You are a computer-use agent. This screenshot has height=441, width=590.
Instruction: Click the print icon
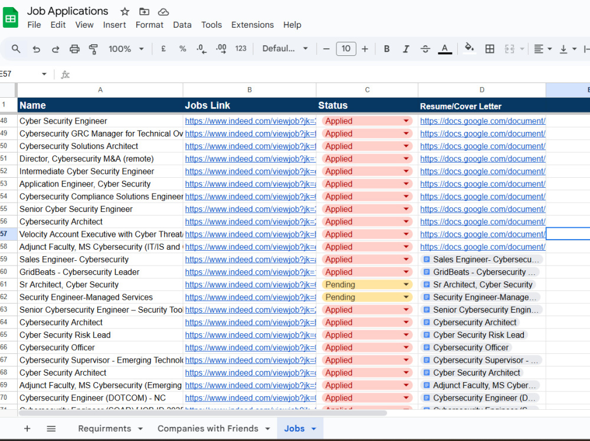[x=74, y=49]
